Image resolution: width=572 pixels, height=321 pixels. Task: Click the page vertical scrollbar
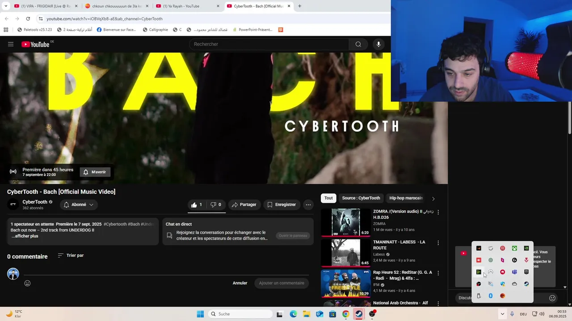pyautogui.click(x=569, y=118)
